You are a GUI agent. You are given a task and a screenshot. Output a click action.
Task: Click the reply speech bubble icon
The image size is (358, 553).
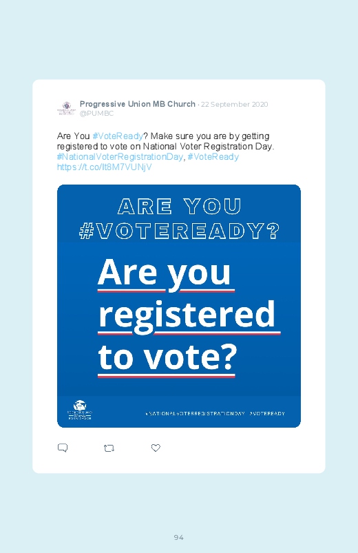(63, 448)
